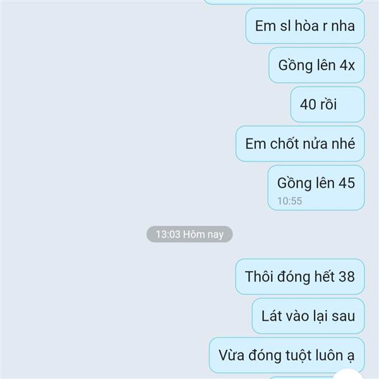The height and width of the screenshot is (379, 379).
Task: Tap the 'Gồng lên 4x' message bubble
Action: [x=316, y=65]
